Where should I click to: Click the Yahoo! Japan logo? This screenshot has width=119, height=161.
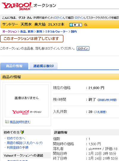17,6
